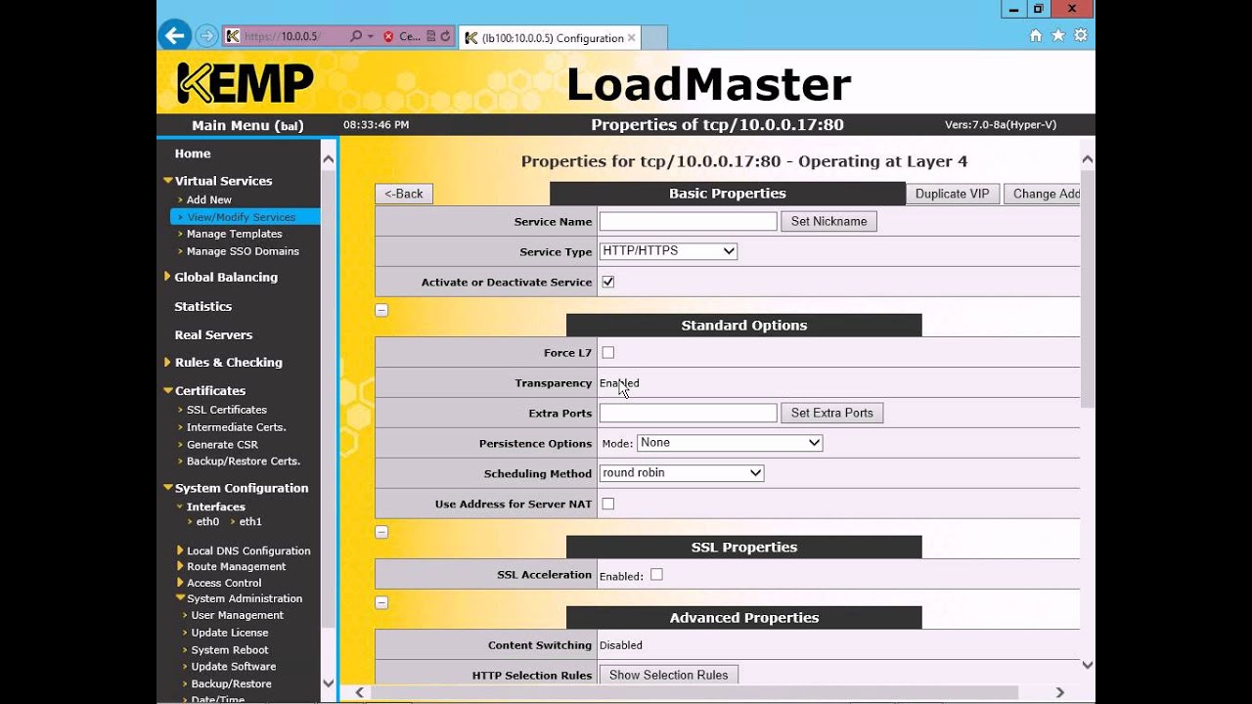1252x704 pixels.
Task: Open the browser tools gear icon
Action: tap(1081, 35)
